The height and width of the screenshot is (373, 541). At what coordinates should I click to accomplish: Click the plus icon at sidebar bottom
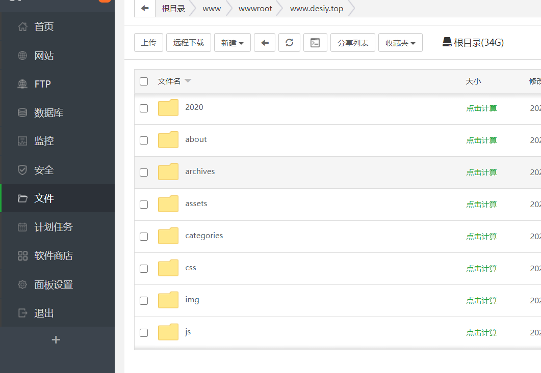(x=56, y=340)
